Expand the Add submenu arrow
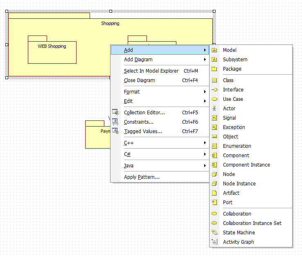302x256 pixels. [x=205, y=50]
